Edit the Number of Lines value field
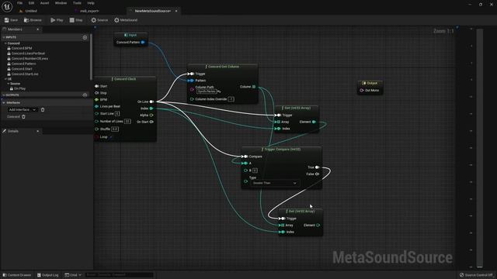497x279 pixels. [127, 121]
